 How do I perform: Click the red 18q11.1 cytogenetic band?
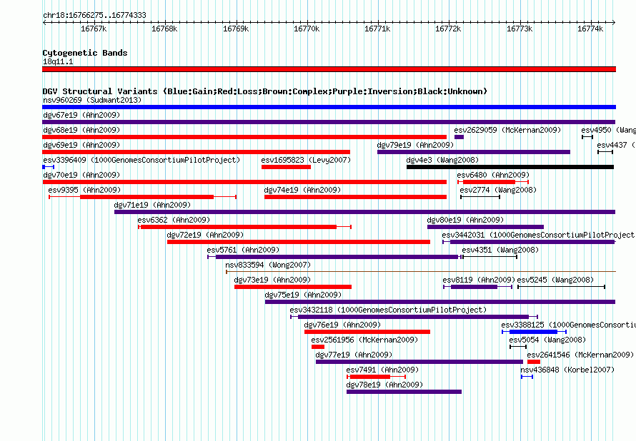(329, 69)
